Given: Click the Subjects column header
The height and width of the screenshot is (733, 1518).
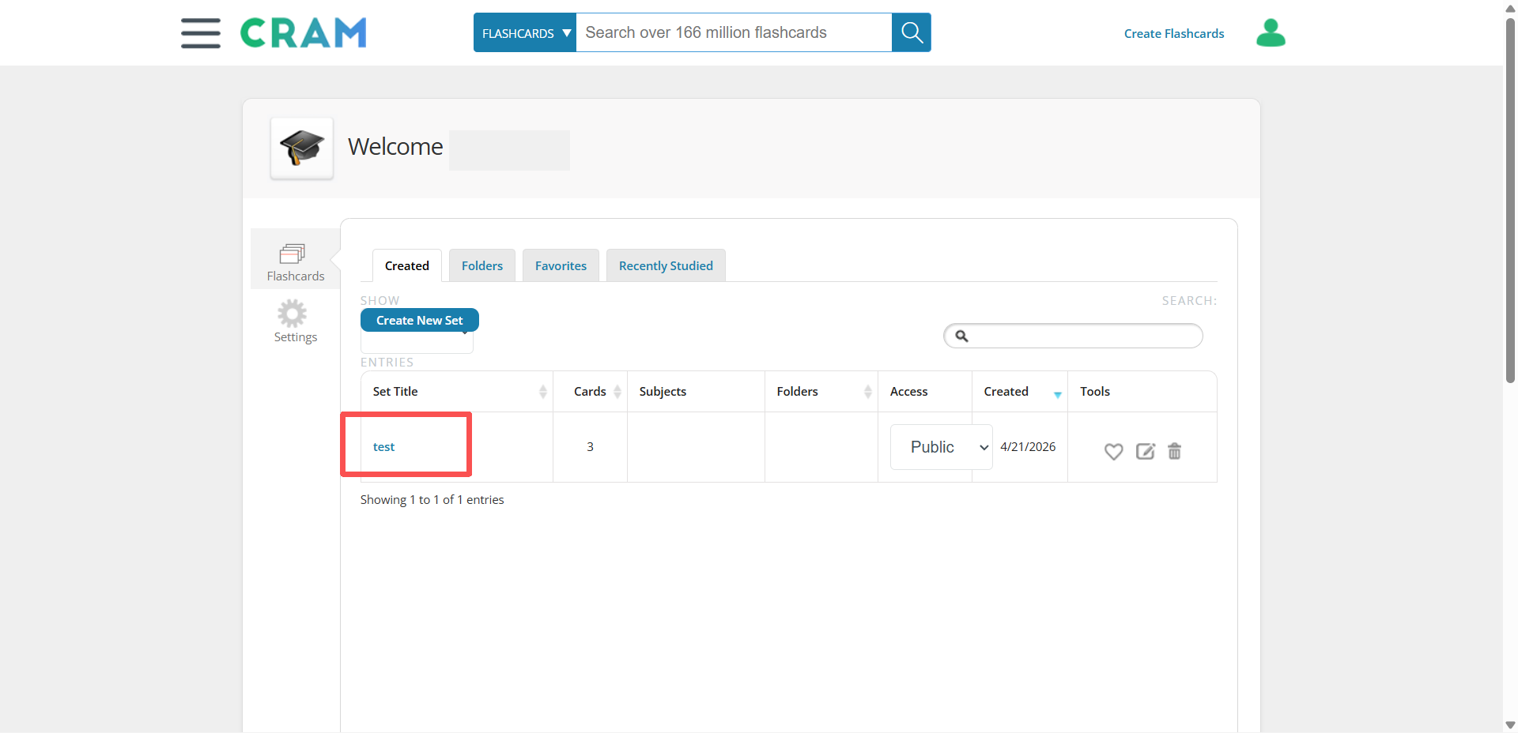Looking at the screenshot, I should click(x=696, y=392).
